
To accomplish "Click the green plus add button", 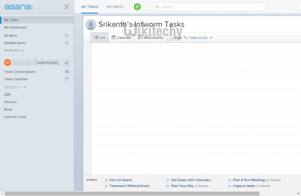I will click(x=137, y=7).
